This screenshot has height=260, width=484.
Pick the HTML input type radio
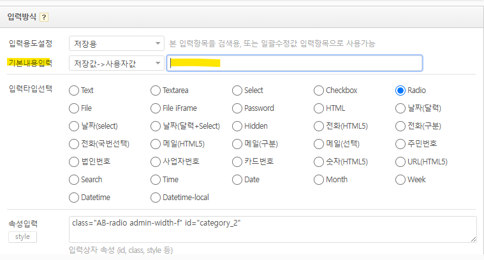[x=319, y=108]
